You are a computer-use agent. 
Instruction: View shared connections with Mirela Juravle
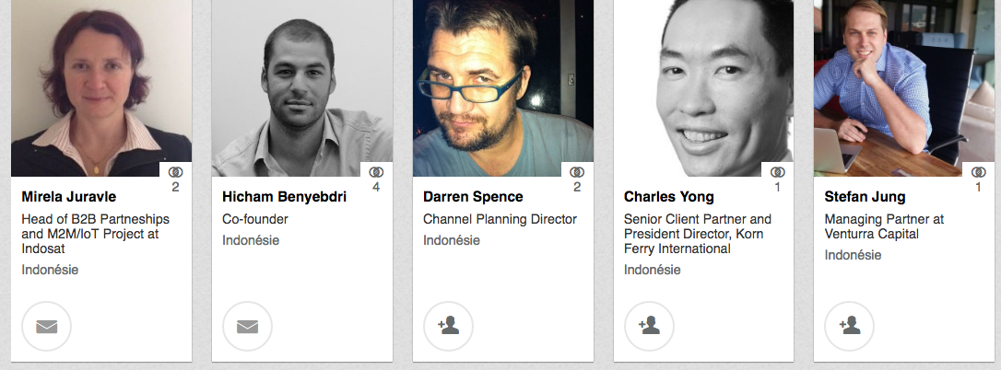pyautogui.click(x=175, y=173)
